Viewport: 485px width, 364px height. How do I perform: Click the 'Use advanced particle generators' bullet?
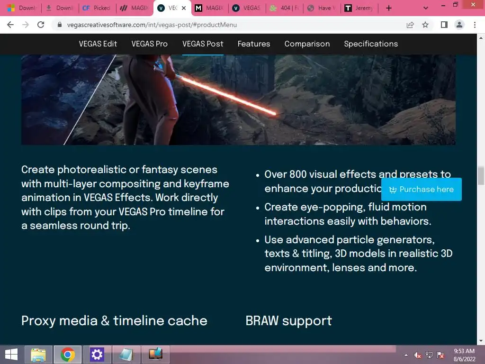(x=358, y=254)
